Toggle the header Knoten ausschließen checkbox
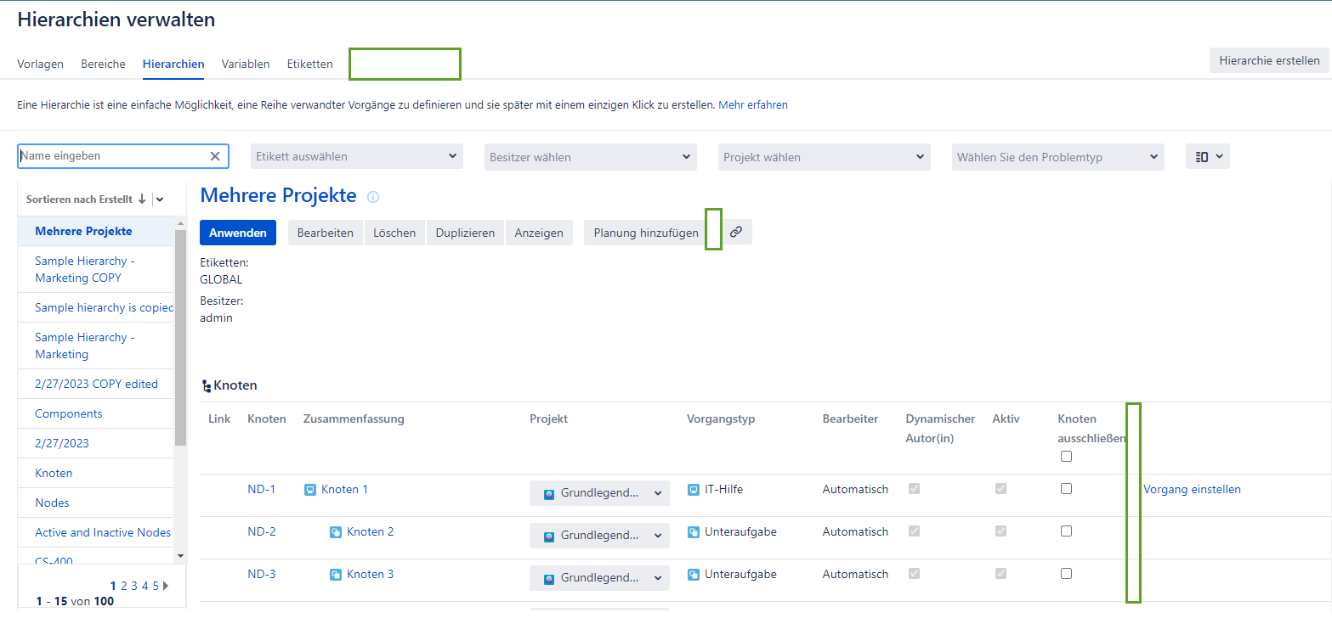This screenshot has height=618, width=1332. pos(1066,457)
